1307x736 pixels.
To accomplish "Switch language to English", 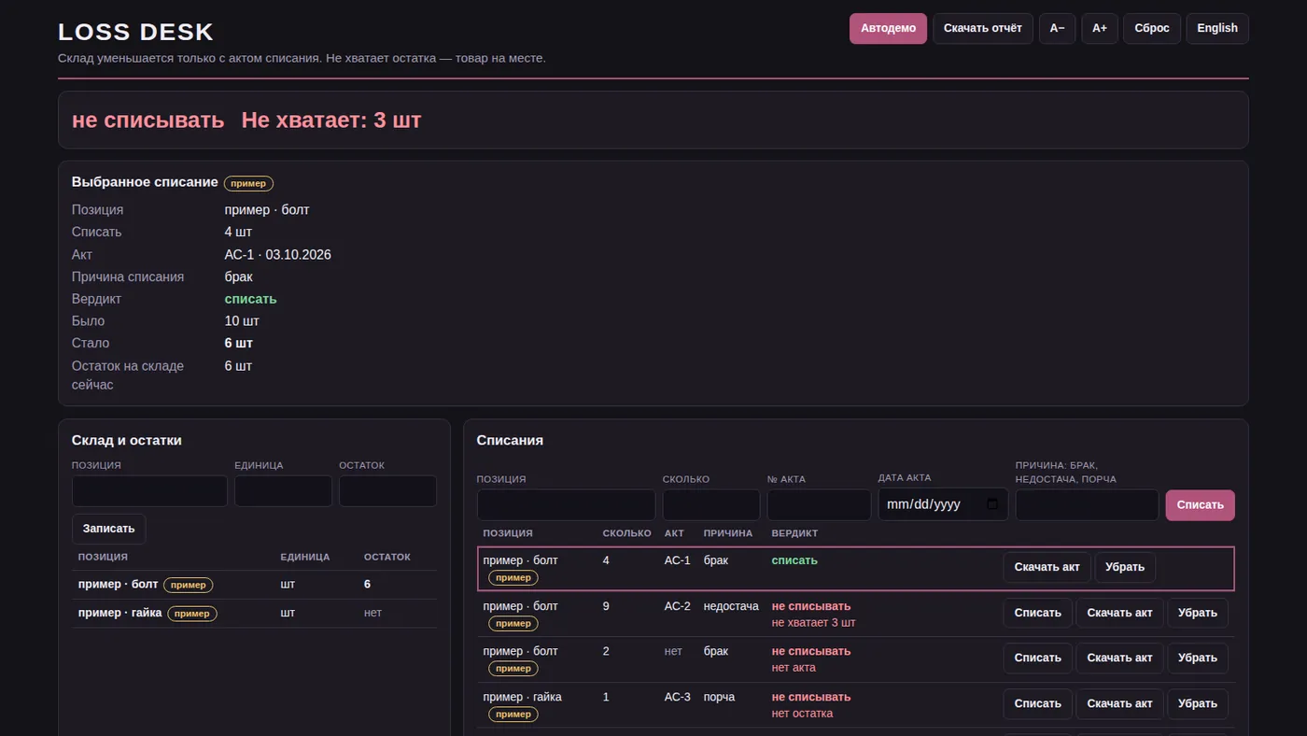I will 1217,28.
